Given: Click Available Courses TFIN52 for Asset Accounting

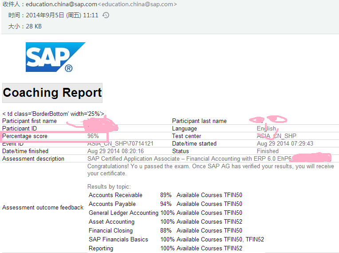Looking at the screenshot, I should 209,221.
